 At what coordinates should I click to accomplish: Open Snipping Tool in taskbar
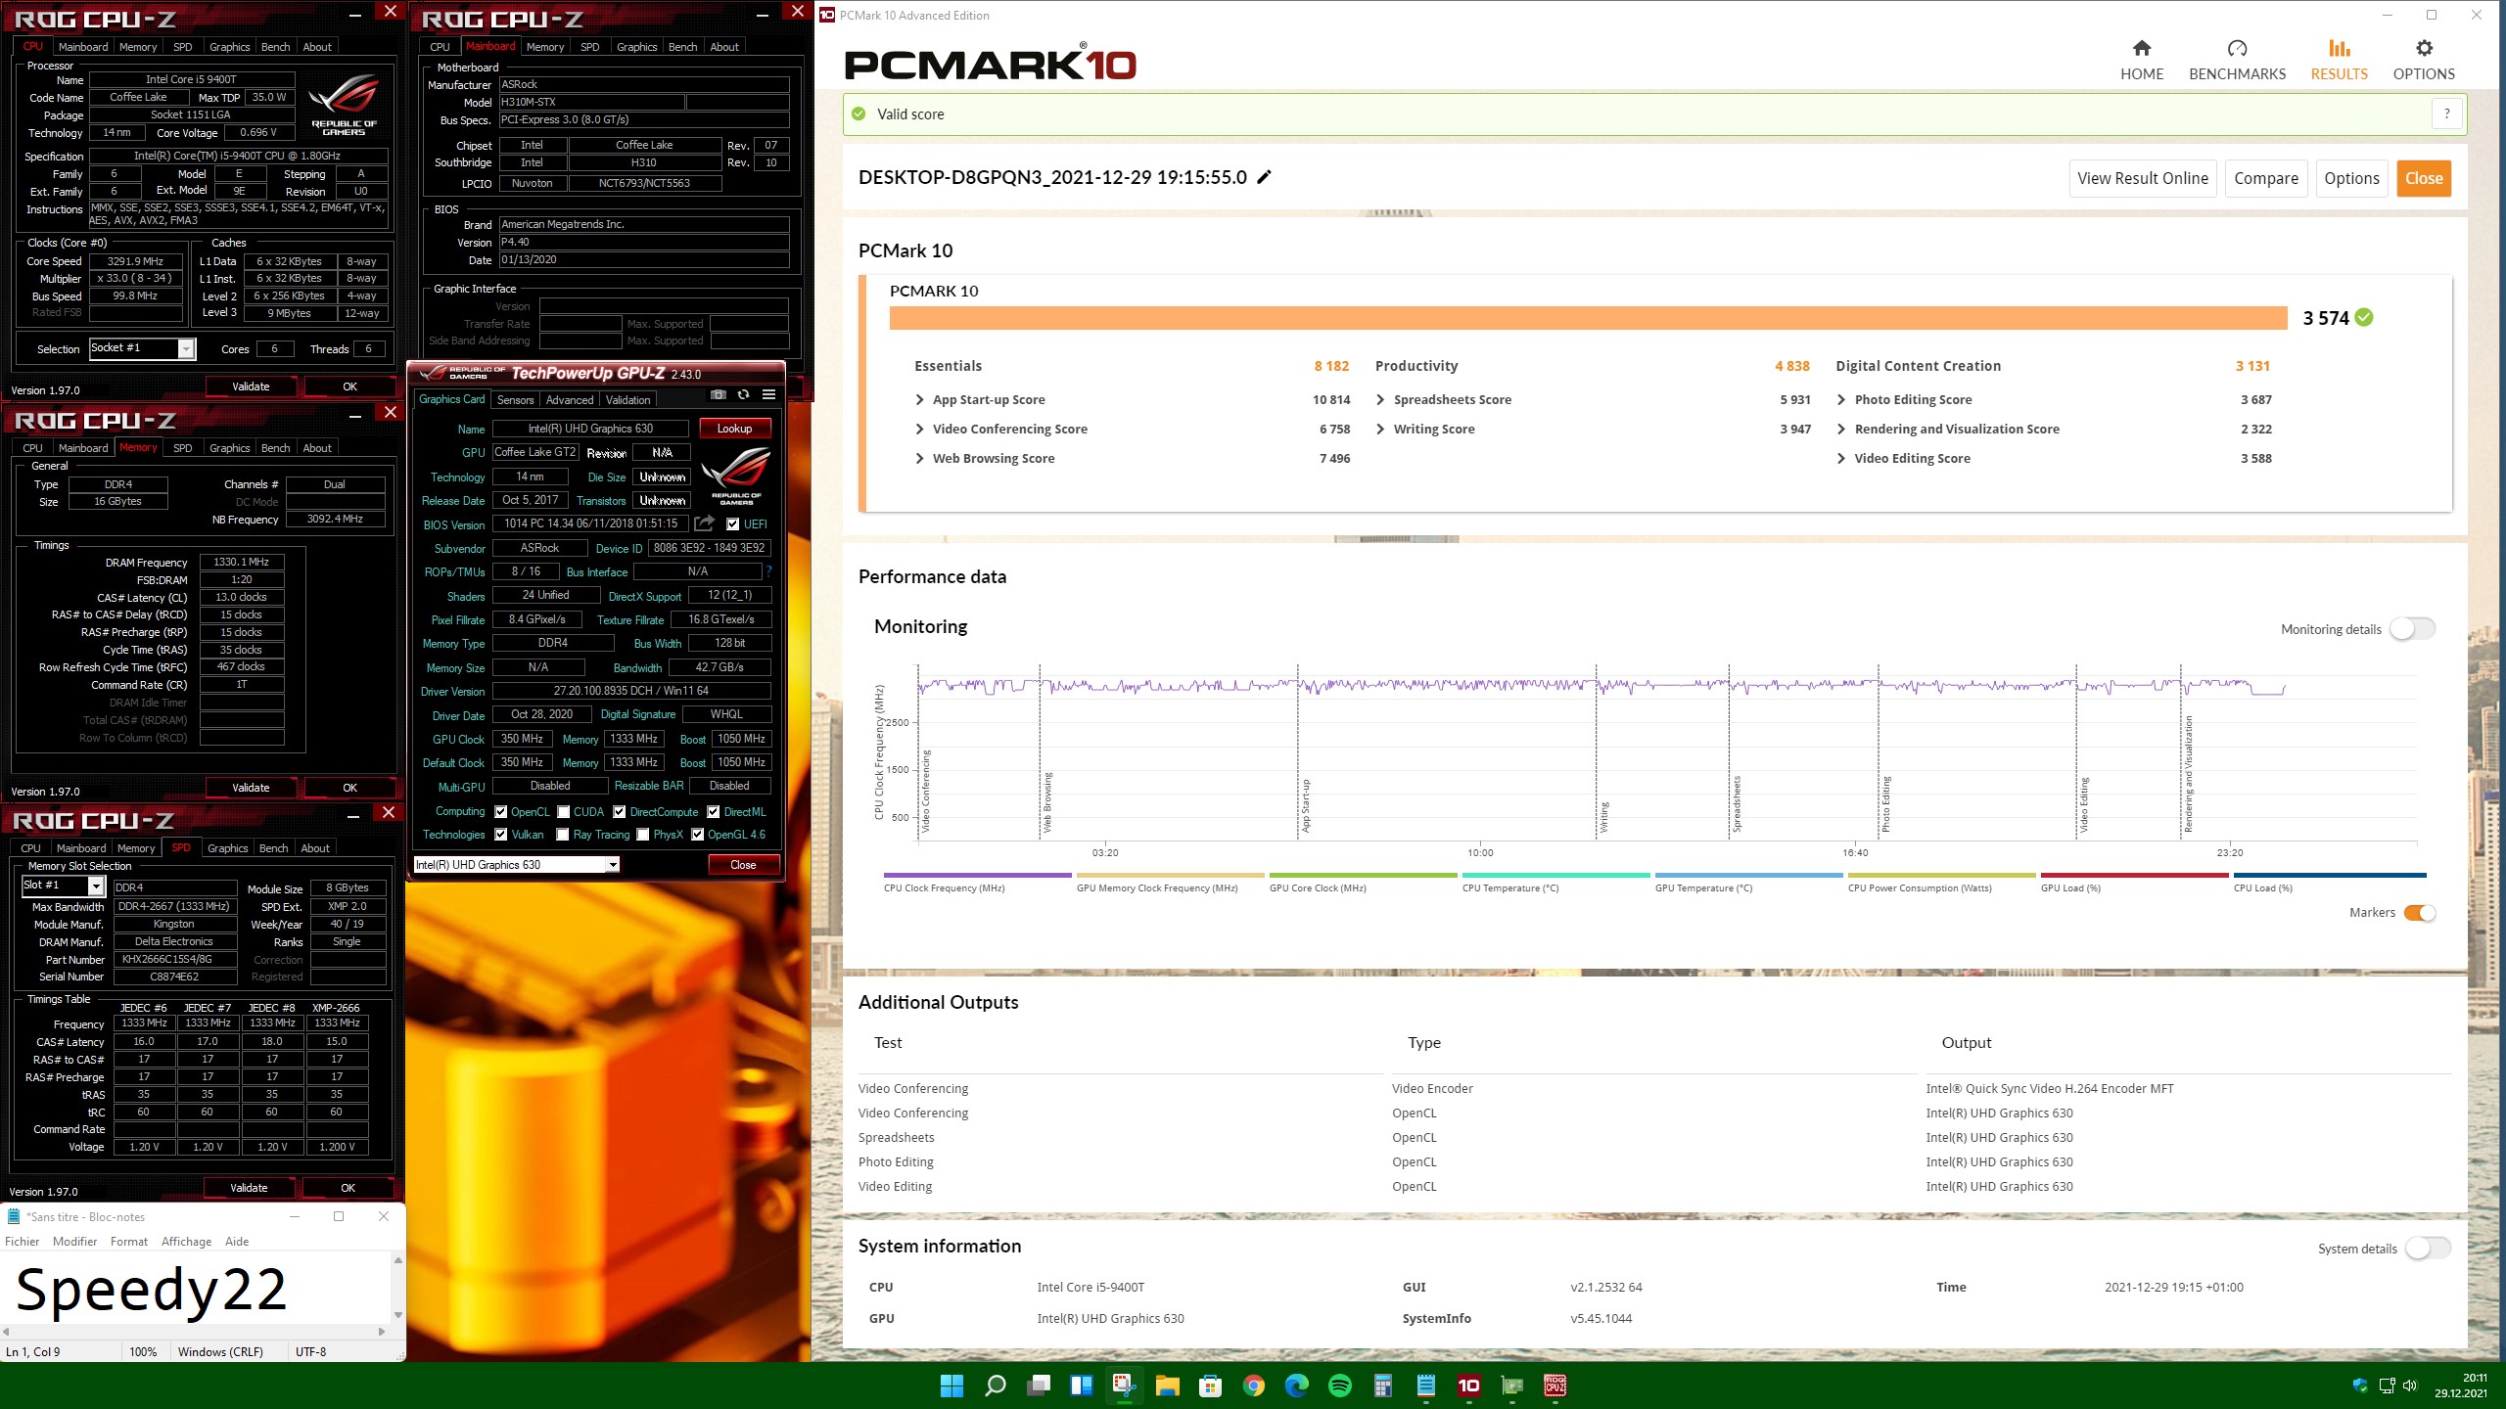coord(1124,1386)
